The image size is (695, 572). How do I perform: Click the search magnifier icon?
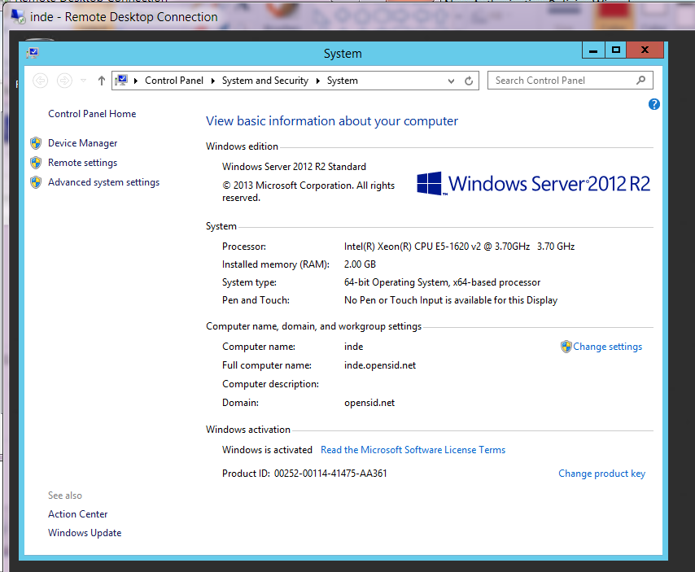click(641, 81)
